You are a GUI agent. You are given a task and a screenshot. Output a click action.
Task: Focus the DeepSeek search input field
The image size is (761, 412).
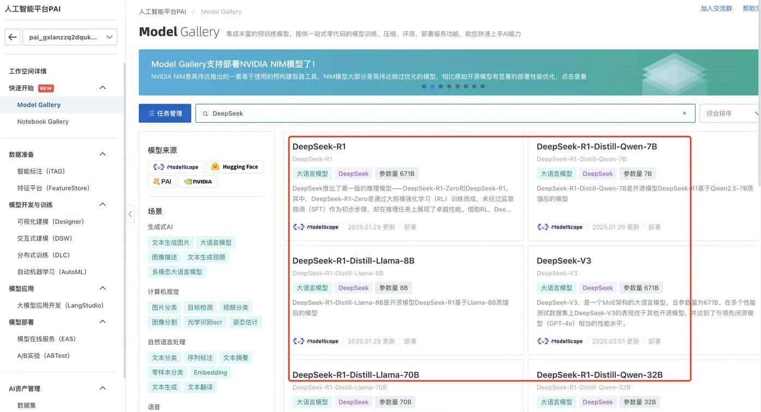[x=445, y=114]
